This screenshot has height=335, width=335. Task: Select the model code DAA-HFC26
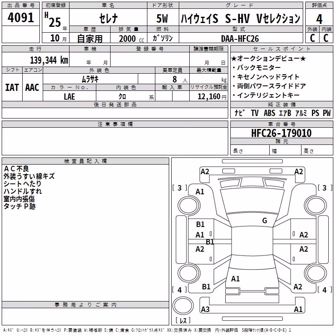coord(240,39)
